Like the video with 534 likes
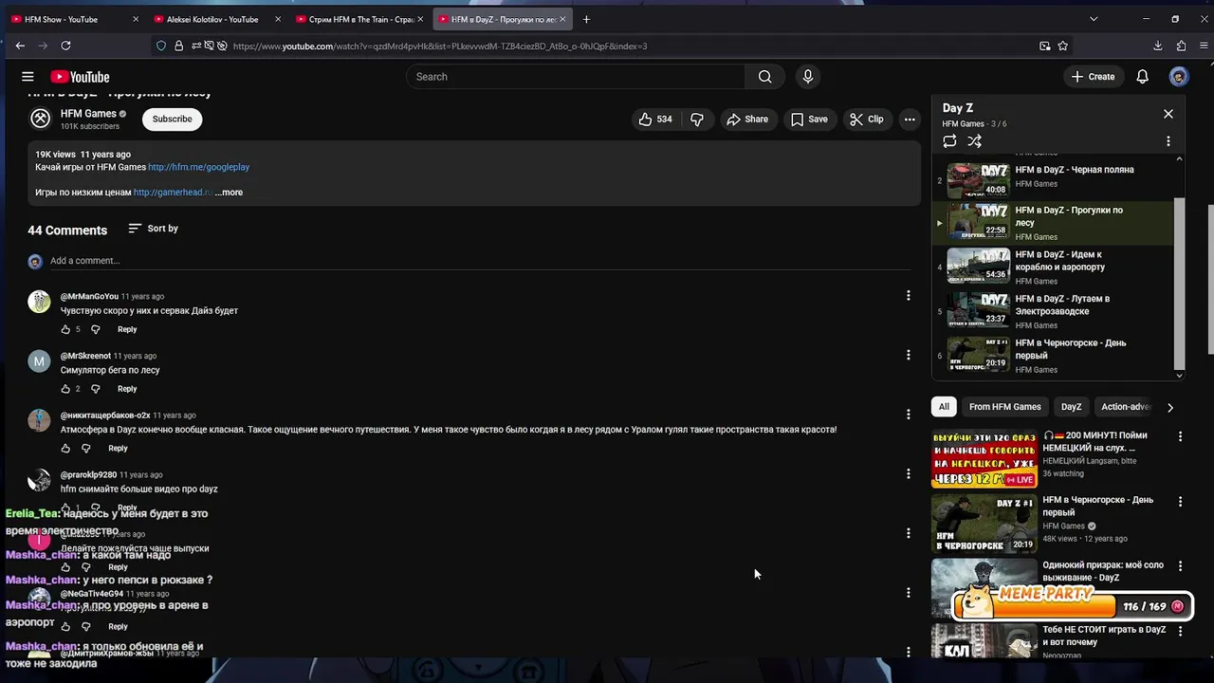 655,119
